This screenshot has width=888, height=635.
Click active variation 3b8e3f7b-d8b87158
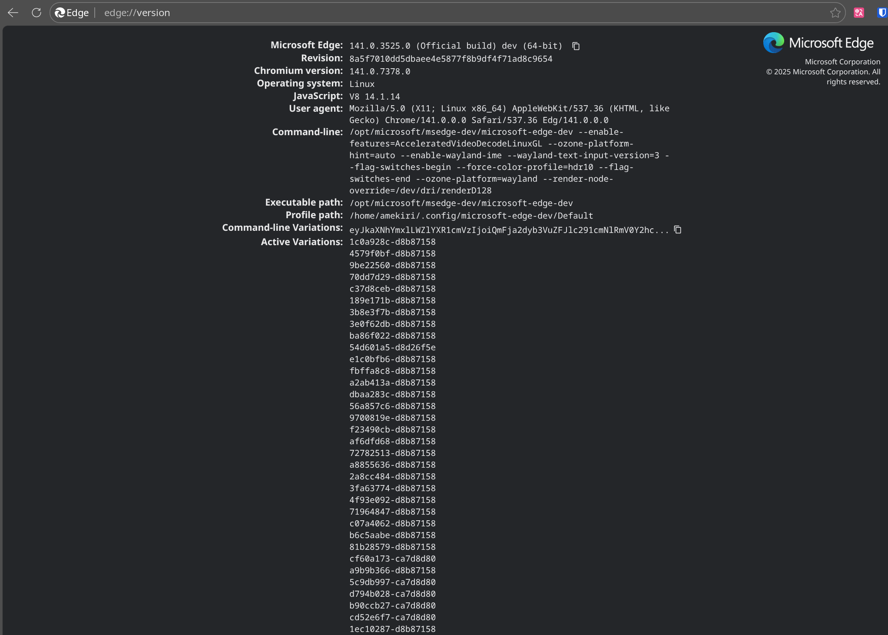pyautogui.click(x=392, y=312)
